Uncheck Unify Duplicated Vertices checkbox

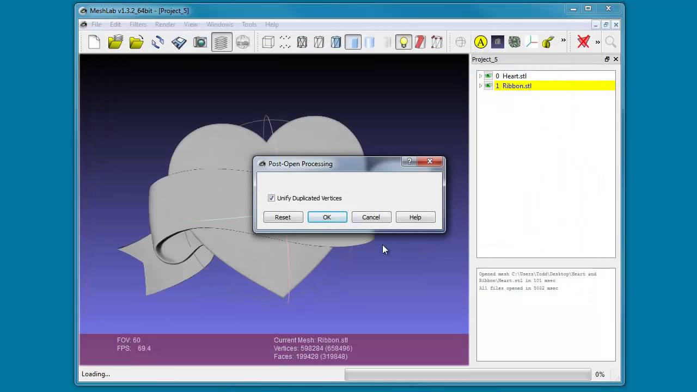pyautogui.click(x=271, y=198)
